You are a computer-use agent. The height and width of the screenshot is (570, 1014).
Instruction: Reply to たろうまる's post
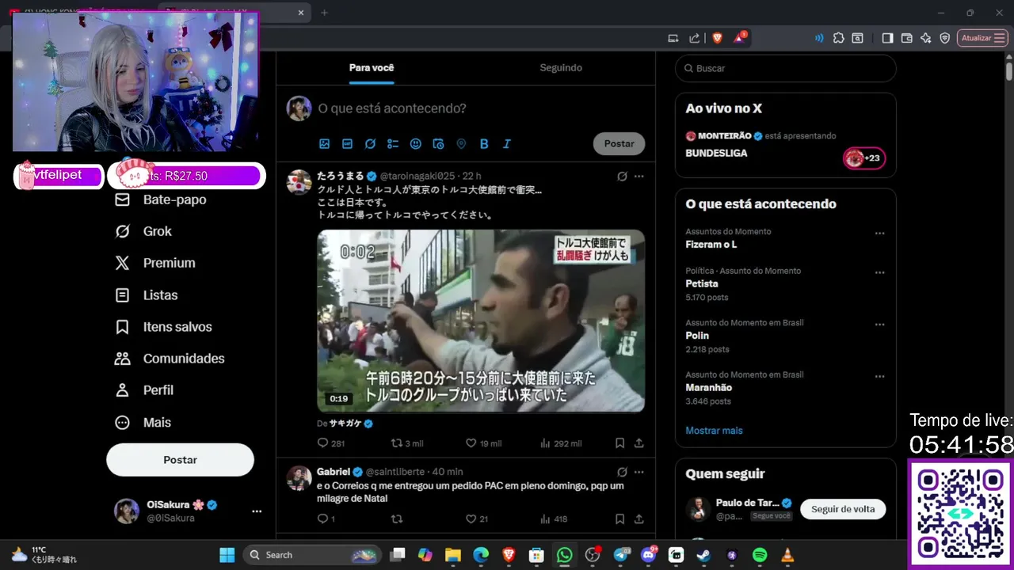tap(330, 443)
